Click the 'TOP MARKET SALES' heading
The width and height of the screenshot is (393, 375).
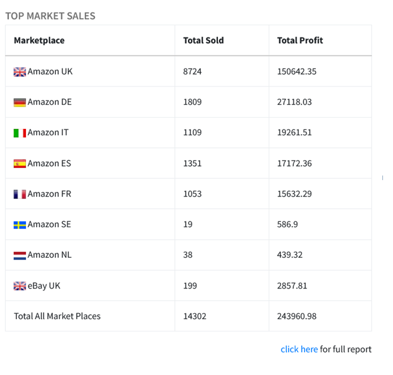tap(51, 16)
